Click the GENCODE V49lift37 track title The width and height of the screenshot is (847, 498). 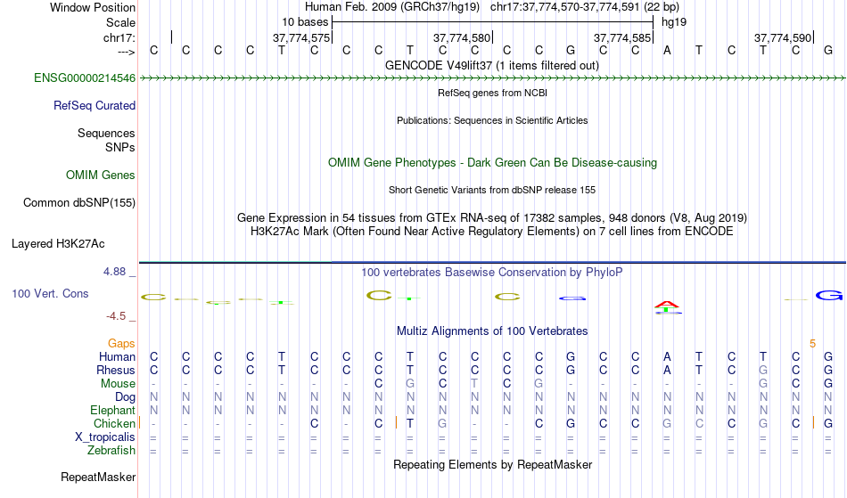click(492, 66)
